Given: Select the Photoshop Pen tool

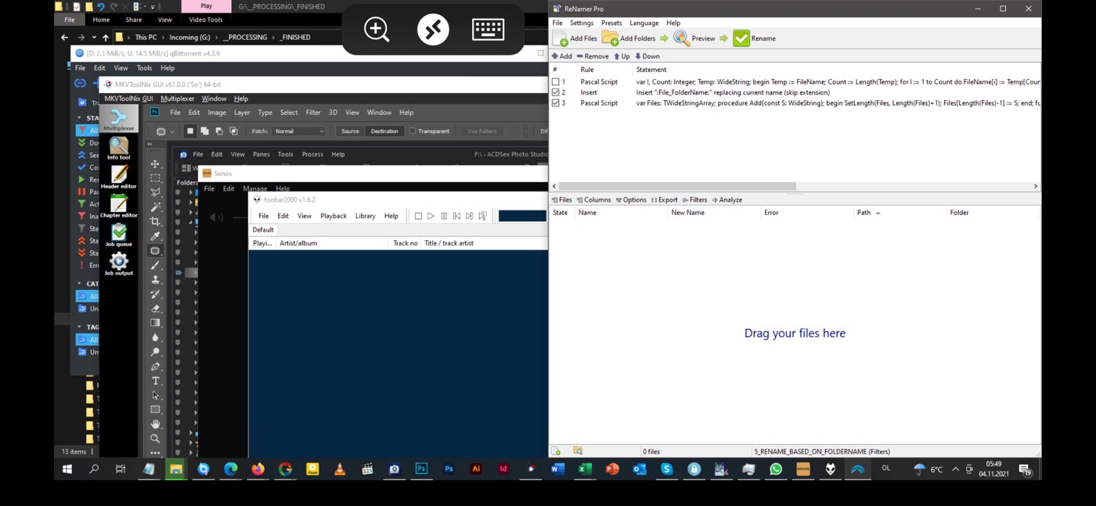Looking at the screenshot, I should pyautogui.click(x=155, y=367).
